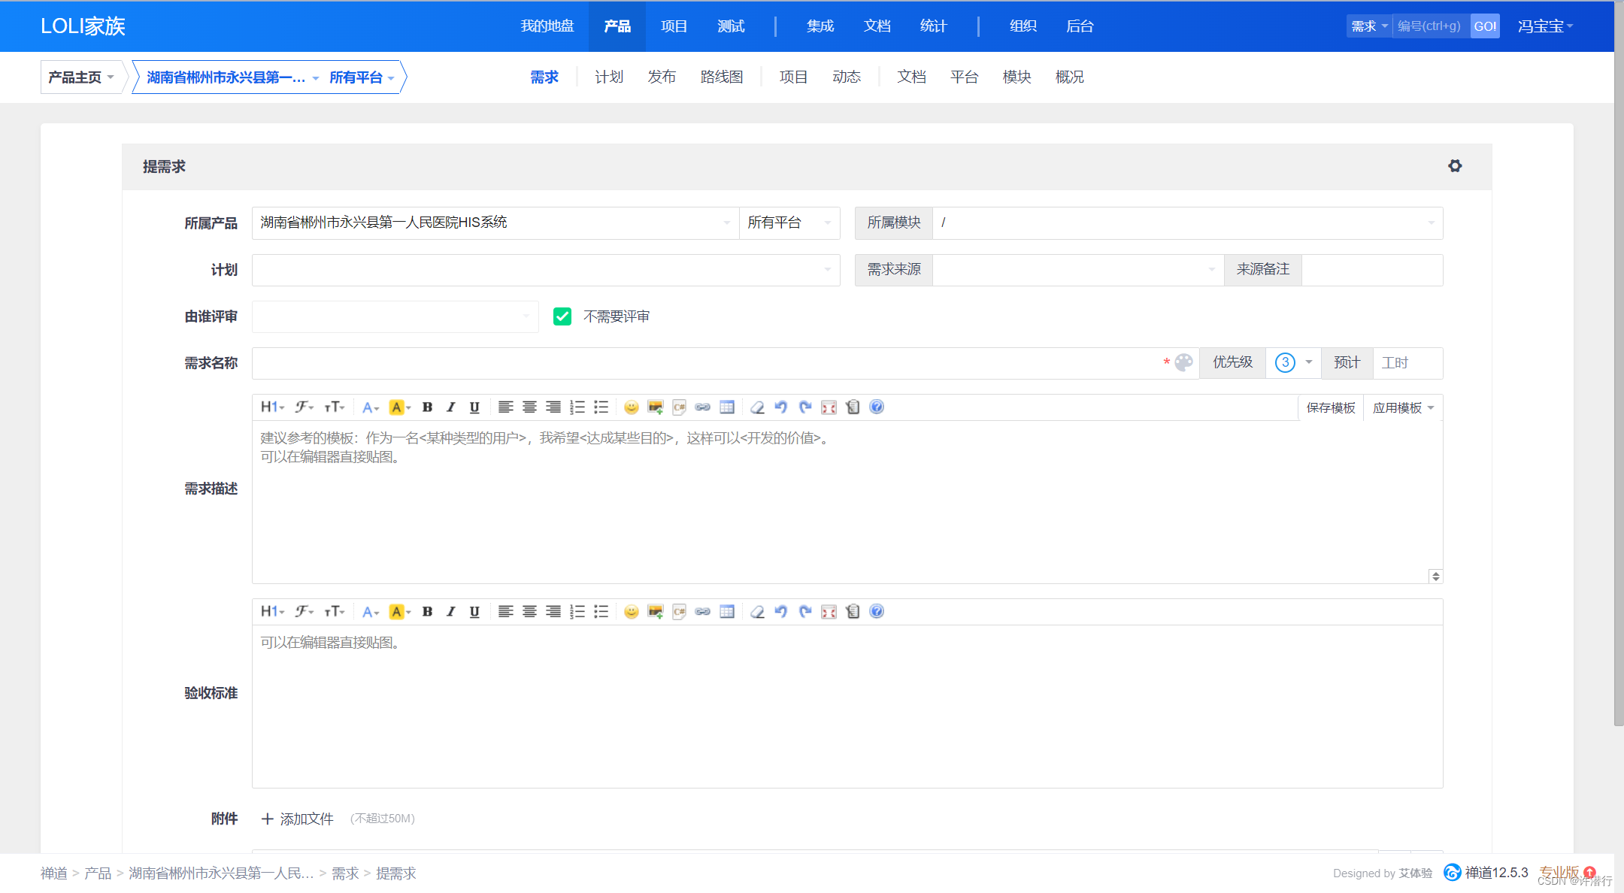
Task: Clear formatting with eraser in 需求描述 editor
Action: click(757, 407)
